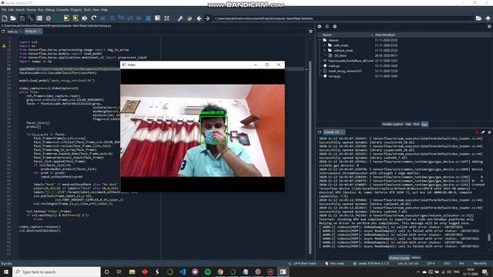Sort files by Name column header
Screen dimensions: 493x277
point(327,35)
